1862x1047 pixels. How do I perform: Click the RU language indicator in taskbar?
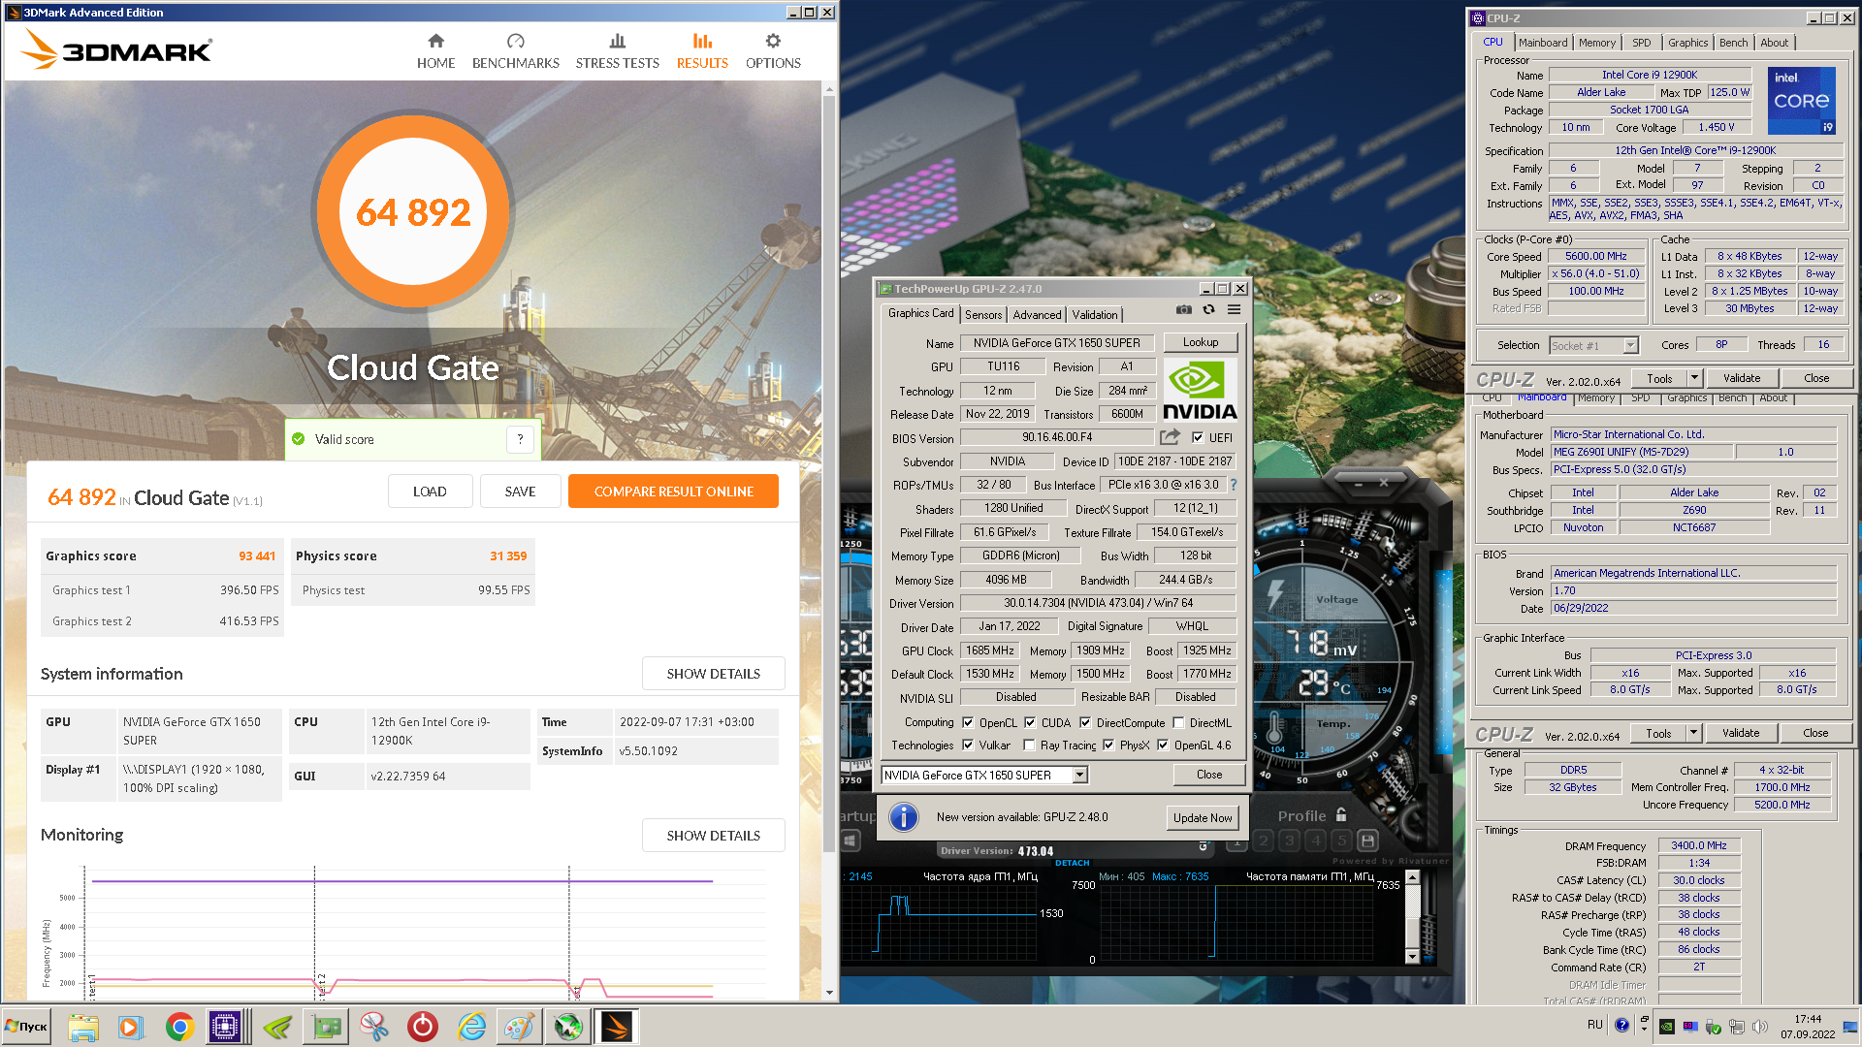click(x=1594, y=1025)
